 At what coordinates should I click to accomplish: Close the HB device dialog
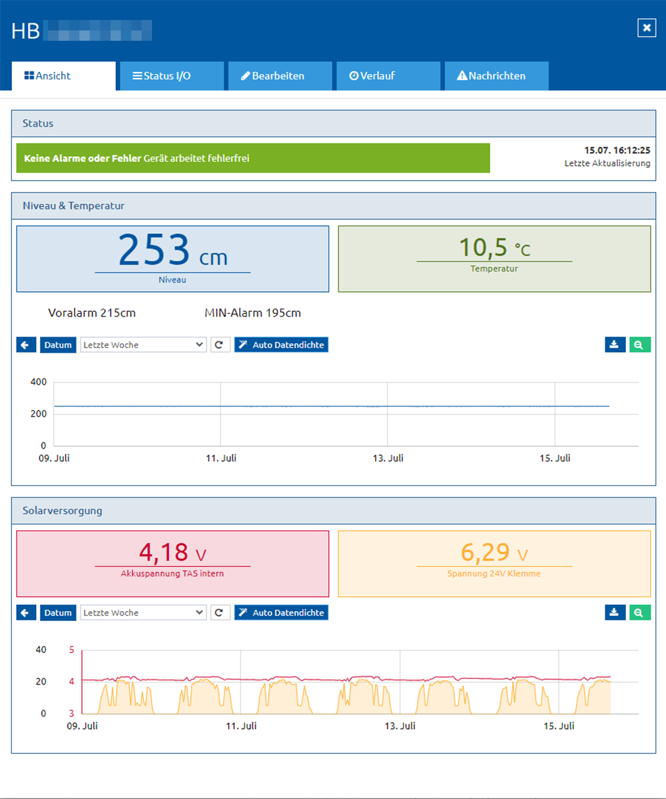(647, 27)
